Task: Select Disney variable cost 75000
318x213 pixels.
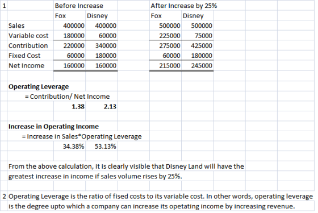Action: click(203, 36)
